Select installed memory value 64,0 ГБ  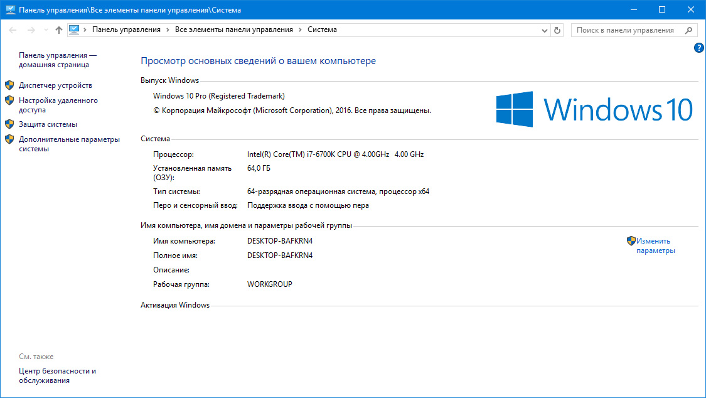pos(259,168)
